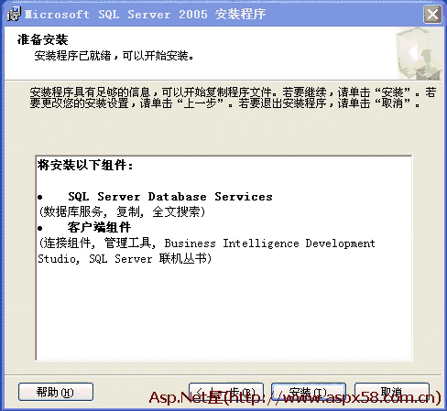The width and height of the screenshot is (447, 411).
Task: Click the text 'Business Intelligence Development'
Action: pyautogui.click(x=269, y=243)
